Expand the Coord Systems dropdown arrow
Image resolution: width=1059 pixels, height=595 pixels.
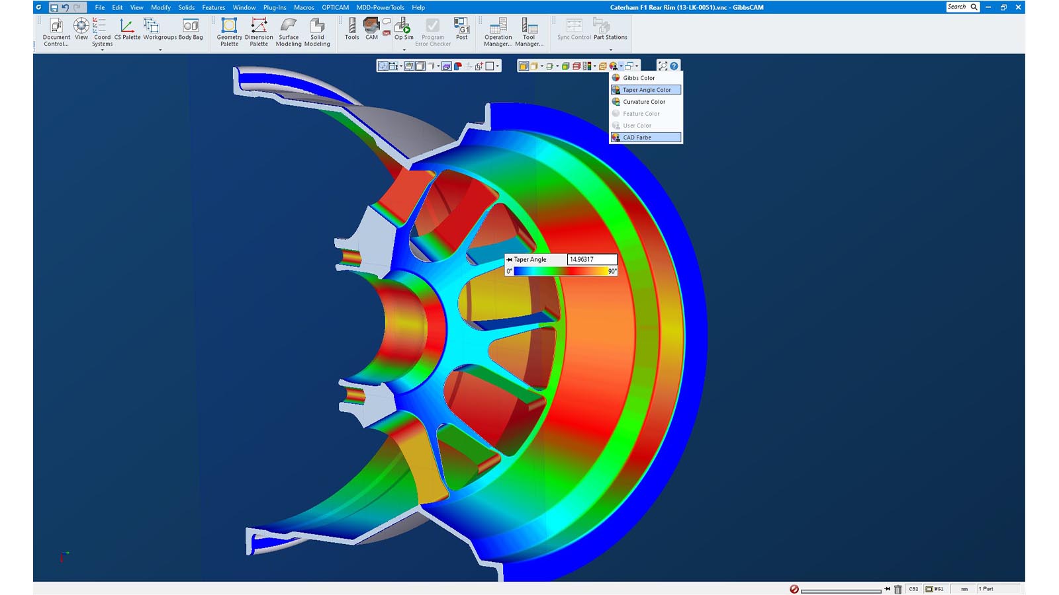[x=102, y=50]
